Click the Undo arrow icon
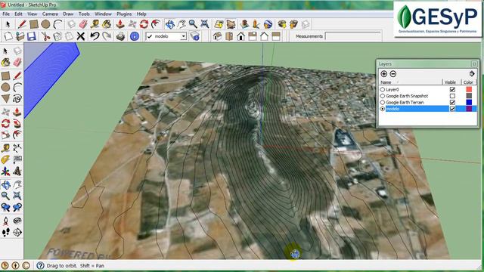 [95, 36]
